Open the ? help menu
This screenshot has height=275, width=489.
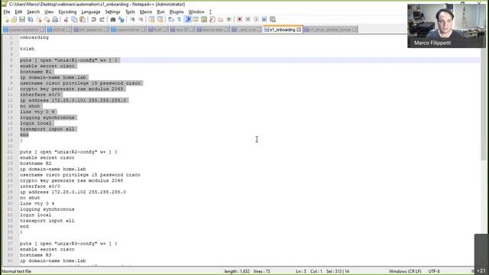[210, 12]
